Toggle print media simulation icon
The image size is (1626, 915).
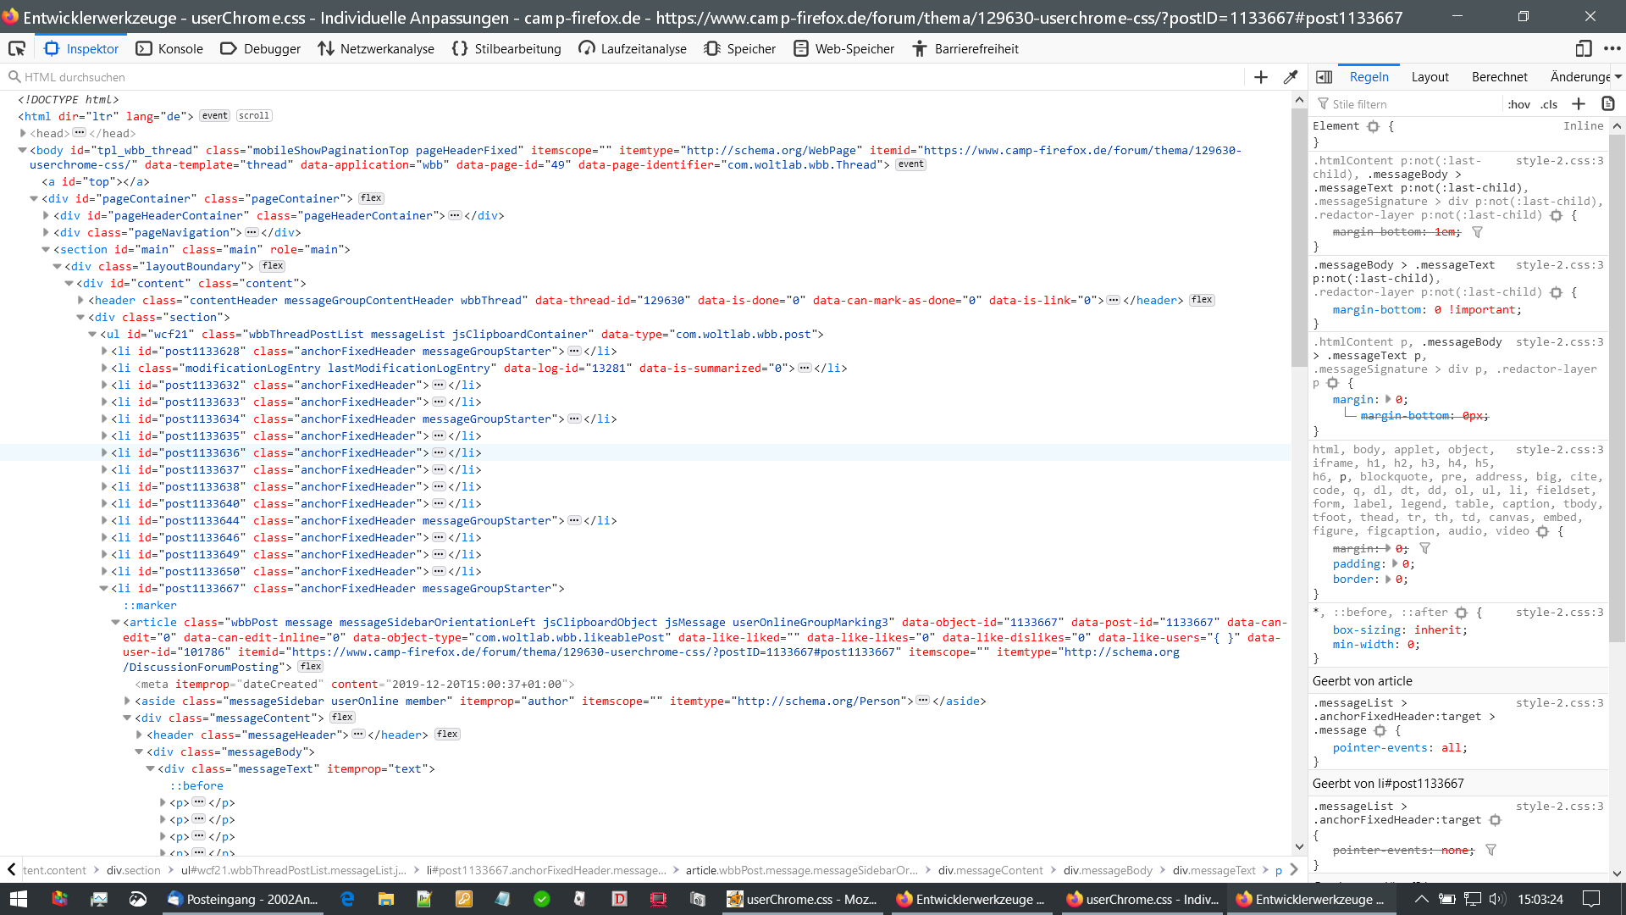point(1608,104)
